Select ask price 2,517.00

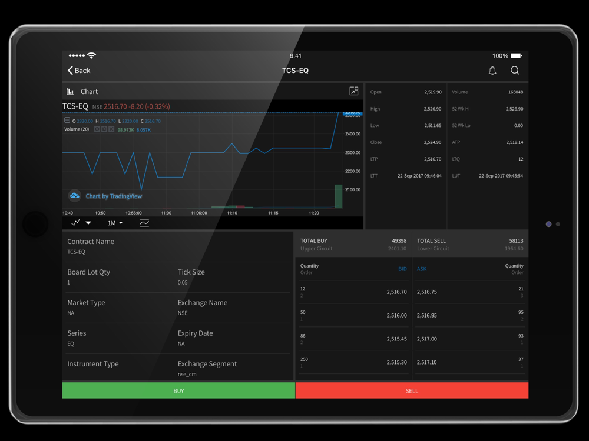click(426, 339)
